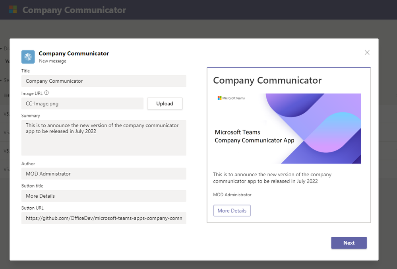The height and width of the screenshot is (269, 397).
Task: Collapse the Draft messages section arrow
Action: click(1, 49)
